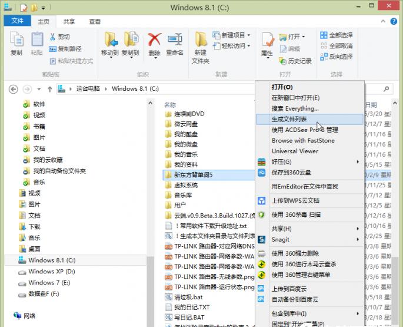Click the 全部选择 button

(x=337, y=35)
